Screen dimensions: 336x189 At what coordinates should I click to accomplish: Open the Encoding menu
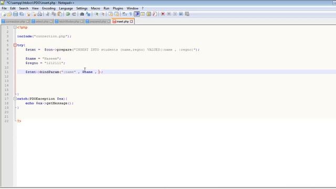(x=49, y=8)
